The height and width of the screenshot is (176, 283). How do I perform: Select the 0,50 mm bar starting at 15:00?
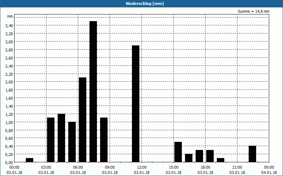178,152
